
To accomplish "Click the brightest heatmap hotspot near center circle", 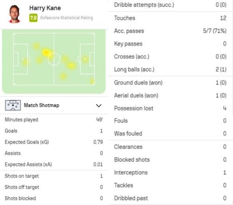I will coord(46,53).
